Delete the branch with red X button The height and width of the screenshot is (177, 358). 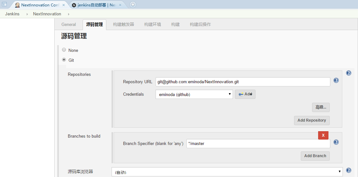(323, 135)
